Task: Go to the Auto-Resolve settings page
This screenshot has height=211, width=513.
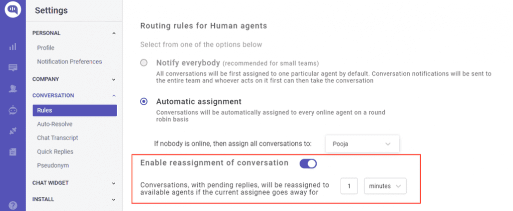Action: click(x=55, y=124)
